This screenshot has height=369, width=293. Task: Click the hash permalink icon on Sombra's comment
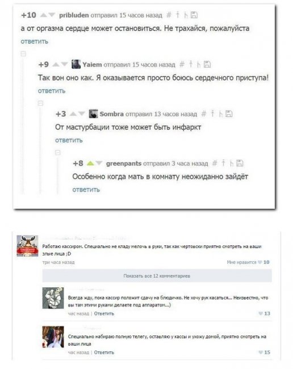[204, 114]
